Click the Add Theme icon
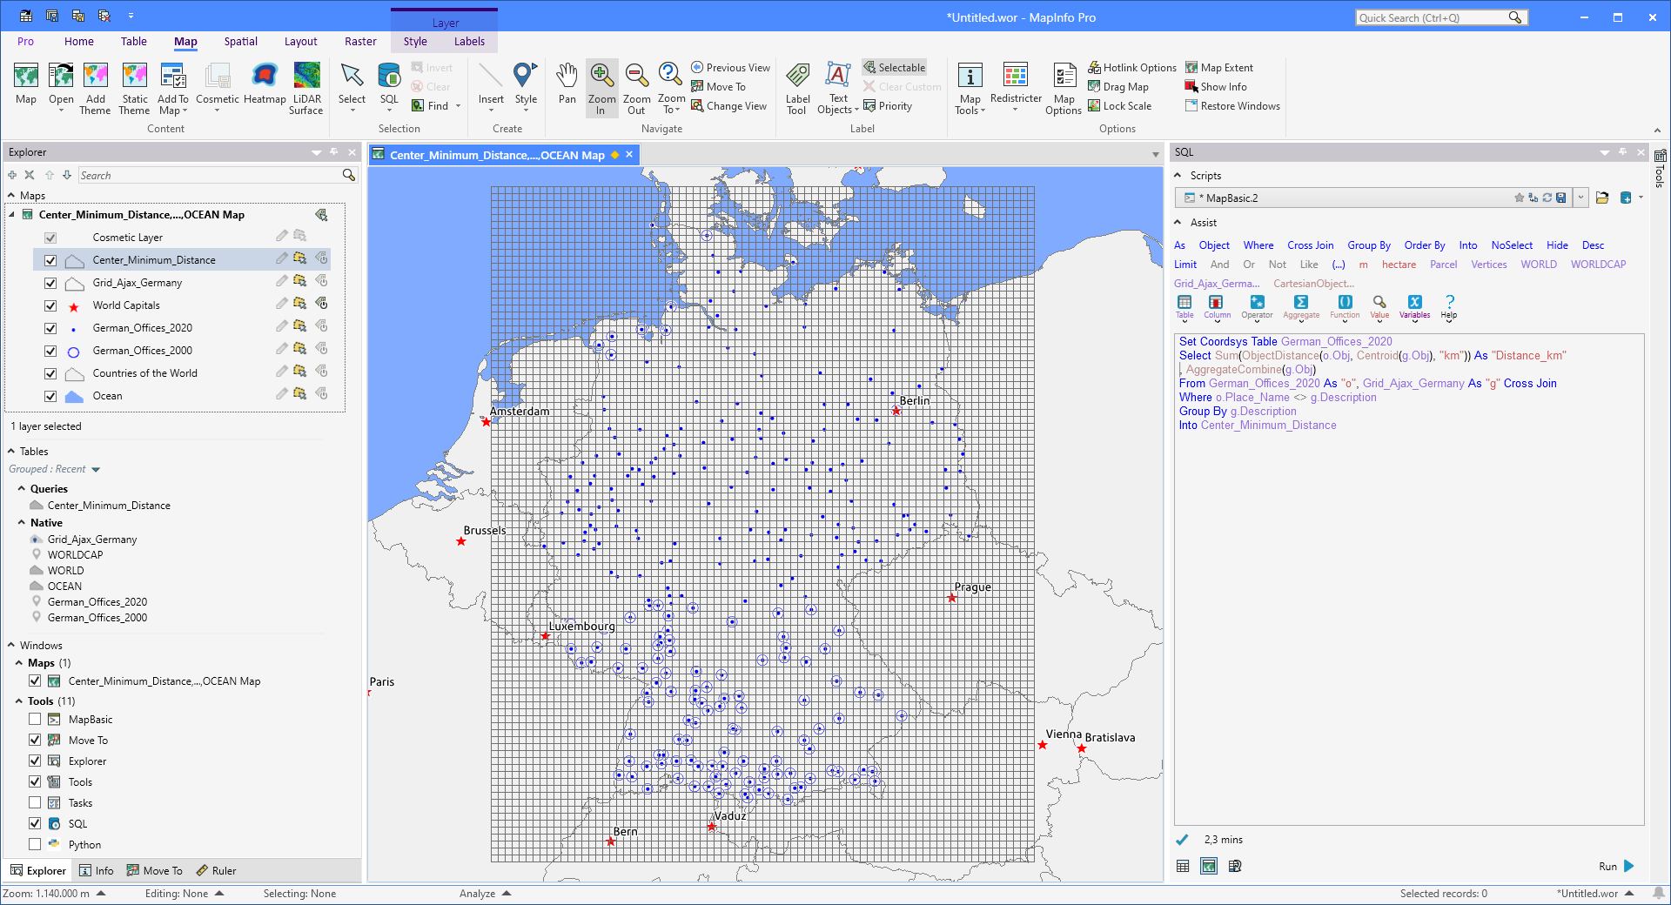The image size is (1671, 905). point(96,88)
